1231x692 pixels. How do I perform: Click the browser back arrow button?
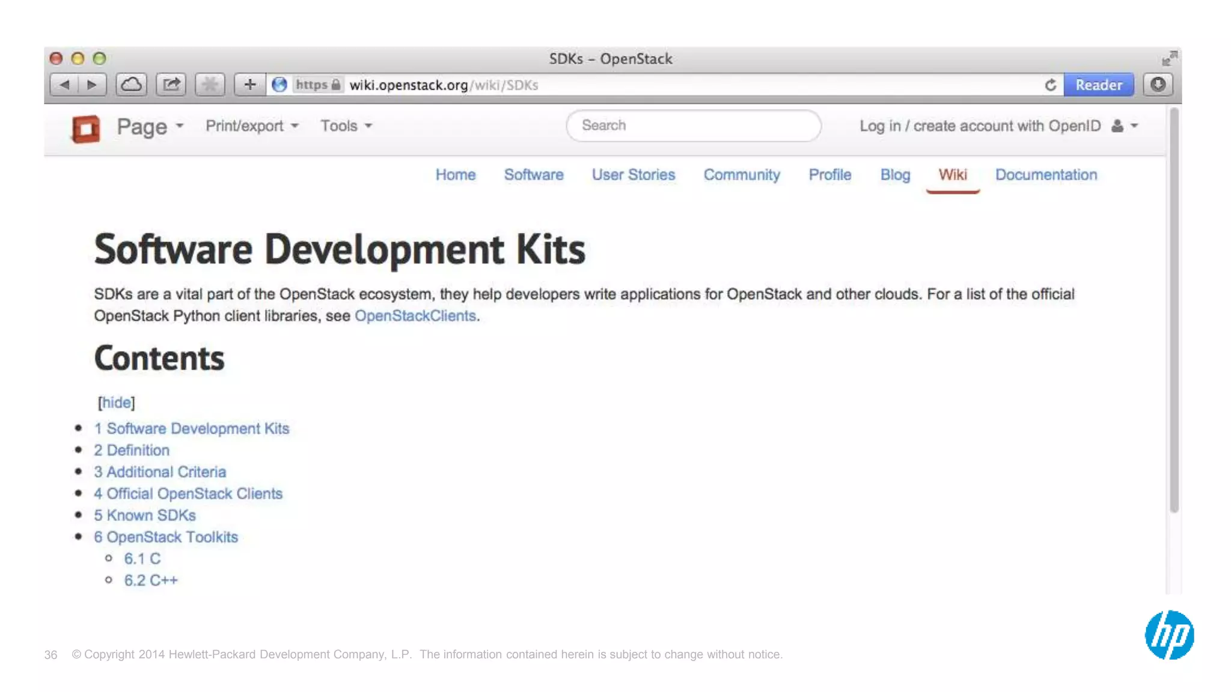coord(64,85)
